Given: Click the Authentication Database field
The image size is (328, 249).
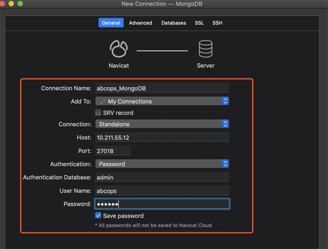Looking at the screenshot, I should 162,177.
